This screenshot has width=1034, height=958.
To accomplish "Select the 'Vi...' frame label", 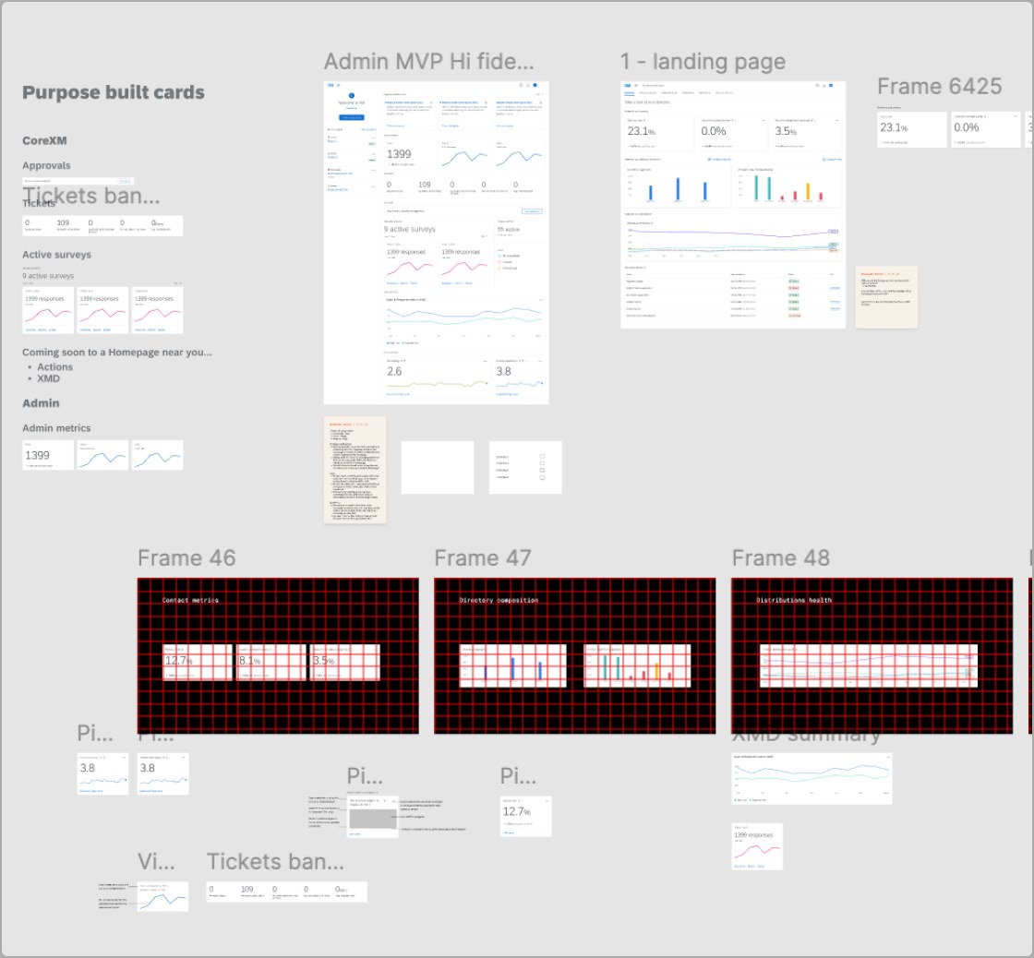I will 156,862.
